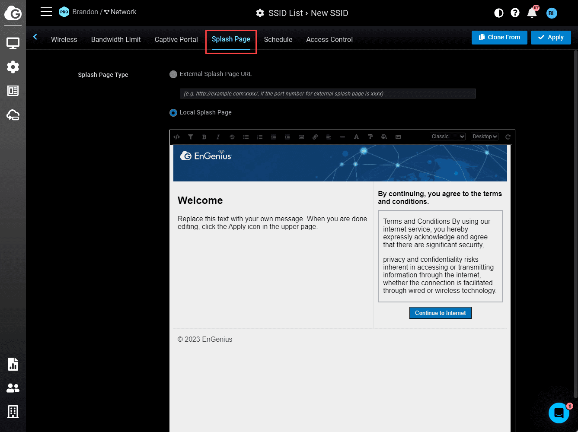The width and height of the screenshot is (578, 432).
Task: Click the Terms and Conditions text box
Action: 440,256
